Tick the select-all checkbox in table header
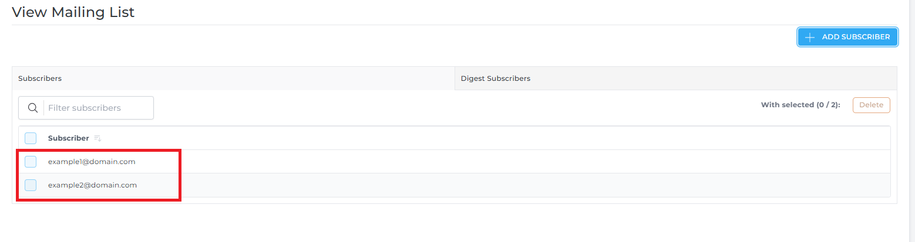915x242 pixels. 31,138
